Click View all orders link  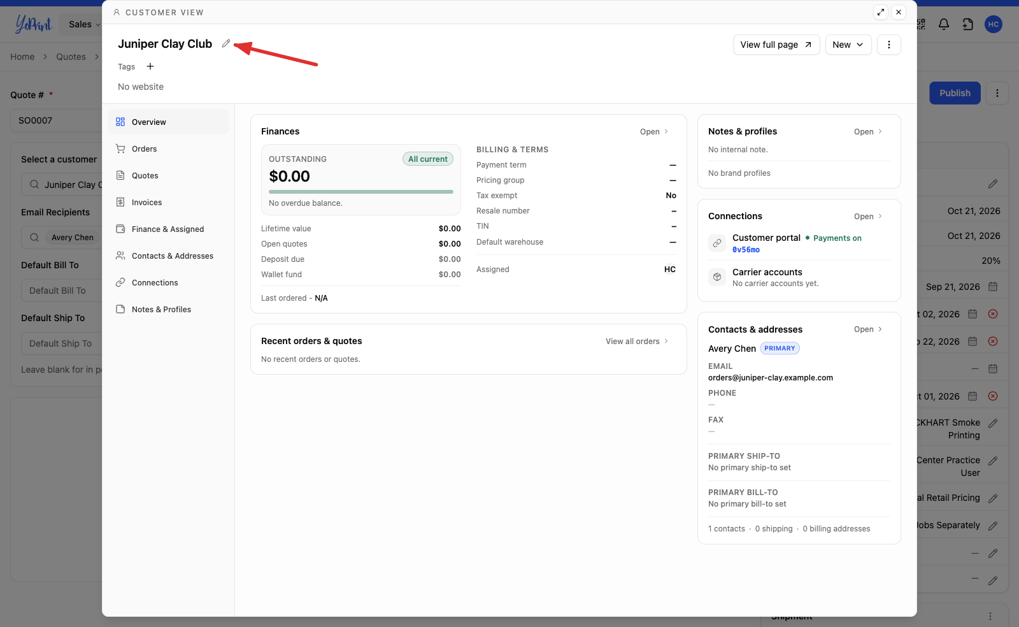pos(637,342)
